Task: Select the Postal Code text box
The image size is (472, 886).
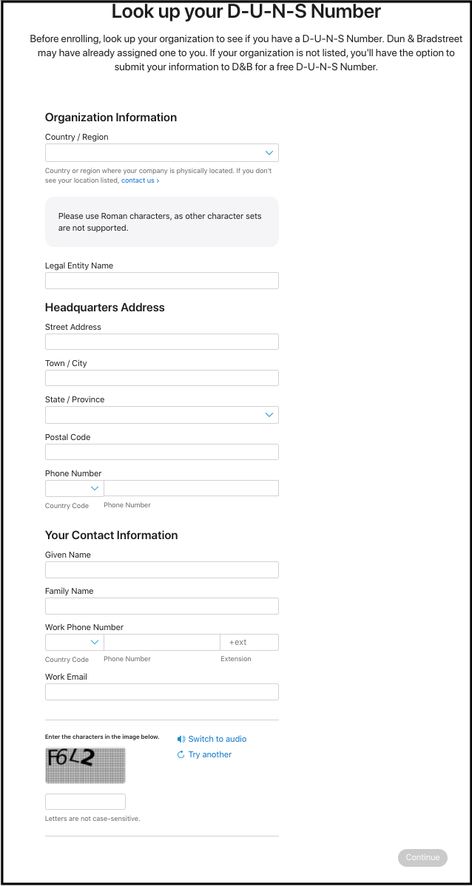Action: tap(161, 452)
